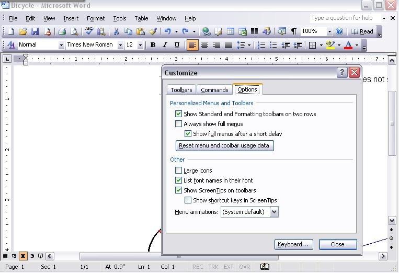Click the Undo arrow icon

[x=168, y=31]
